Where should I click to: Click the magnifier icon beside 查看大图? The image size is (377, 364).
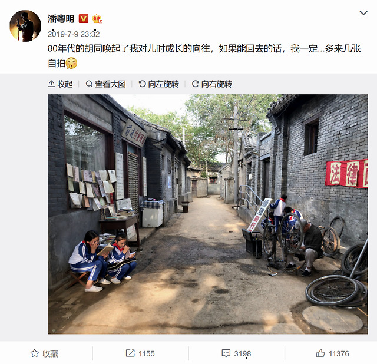tap(89, 84)
